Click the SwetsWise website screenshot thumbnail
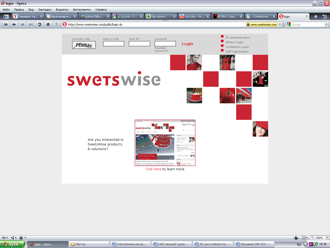Image resolution: width=330 pixels, height=248 pixels. 165,143
